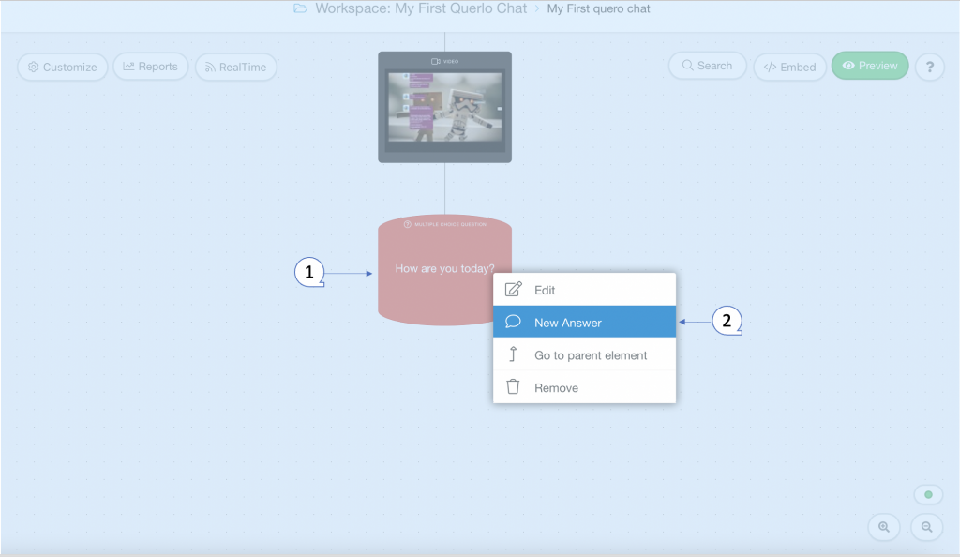Open Workspace: My First Querlo Chat breadcrumb
This screenshot has height=557, width=960.
coord(421,8)
